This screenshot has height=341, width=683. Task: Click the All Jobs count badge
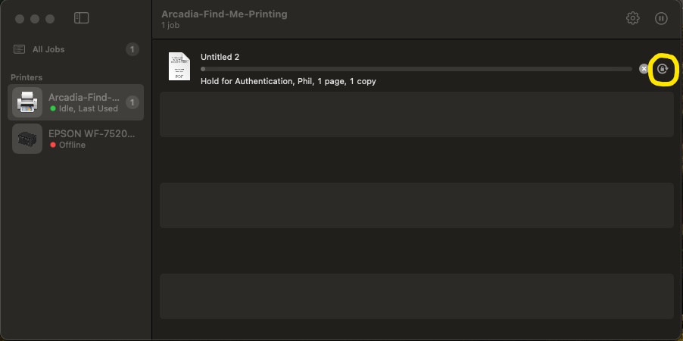(133, 50)
